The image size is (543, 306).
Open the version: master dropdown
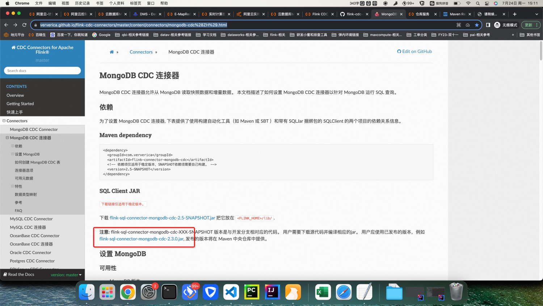pyautogui.click(x=66, y=274)
